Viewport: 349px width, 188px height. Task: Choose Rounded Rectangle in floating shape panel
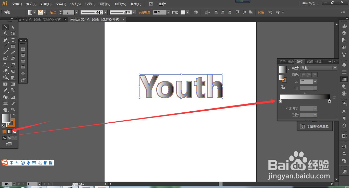[x=23, y=55]
